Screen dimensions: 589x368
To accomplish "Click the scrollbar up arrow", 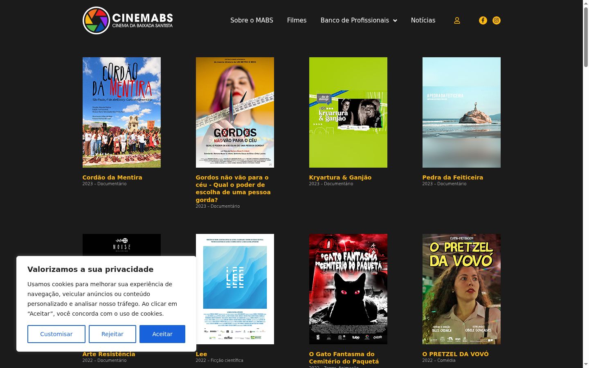I will pyautogui.click(x=586, y=3).
